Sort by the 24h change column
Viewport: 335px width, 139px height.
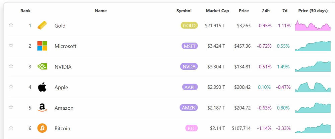point(266,11)
